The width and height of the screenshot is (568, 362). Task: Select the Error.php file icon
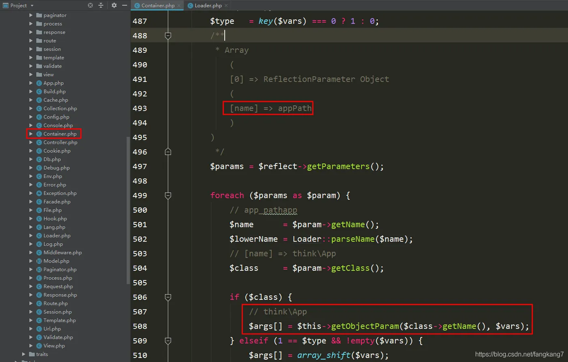click(x=39, y=185)
